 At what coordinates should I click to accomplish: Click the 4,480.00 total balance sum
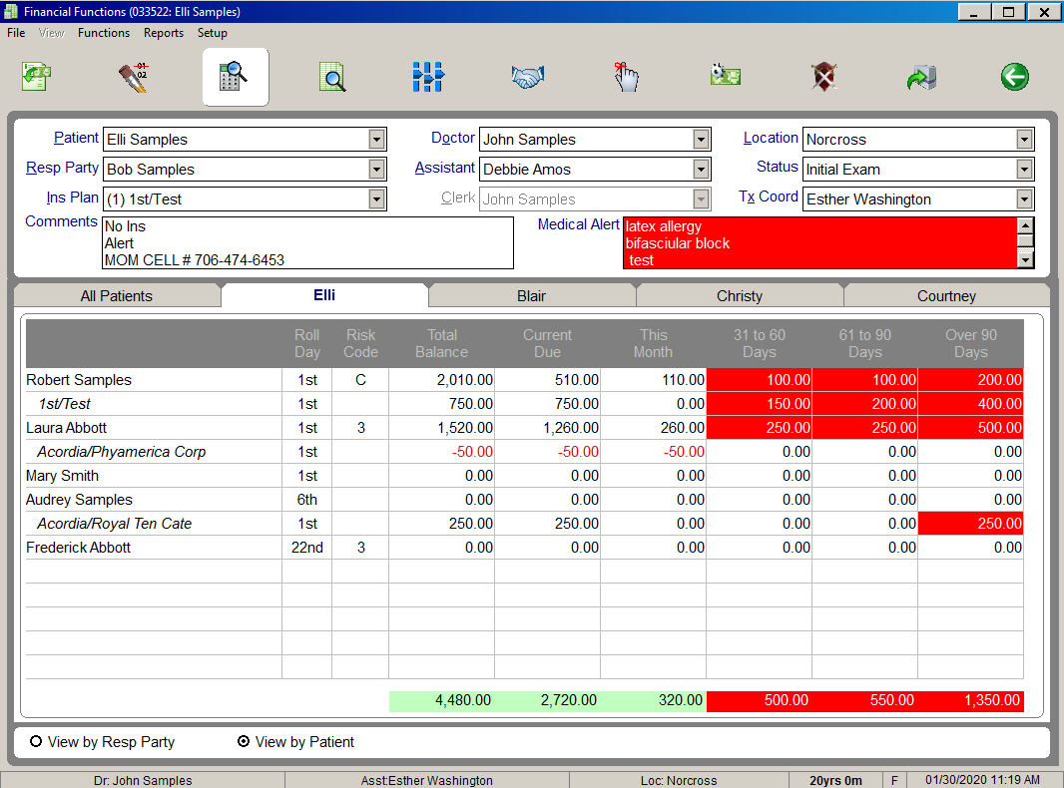442,700
